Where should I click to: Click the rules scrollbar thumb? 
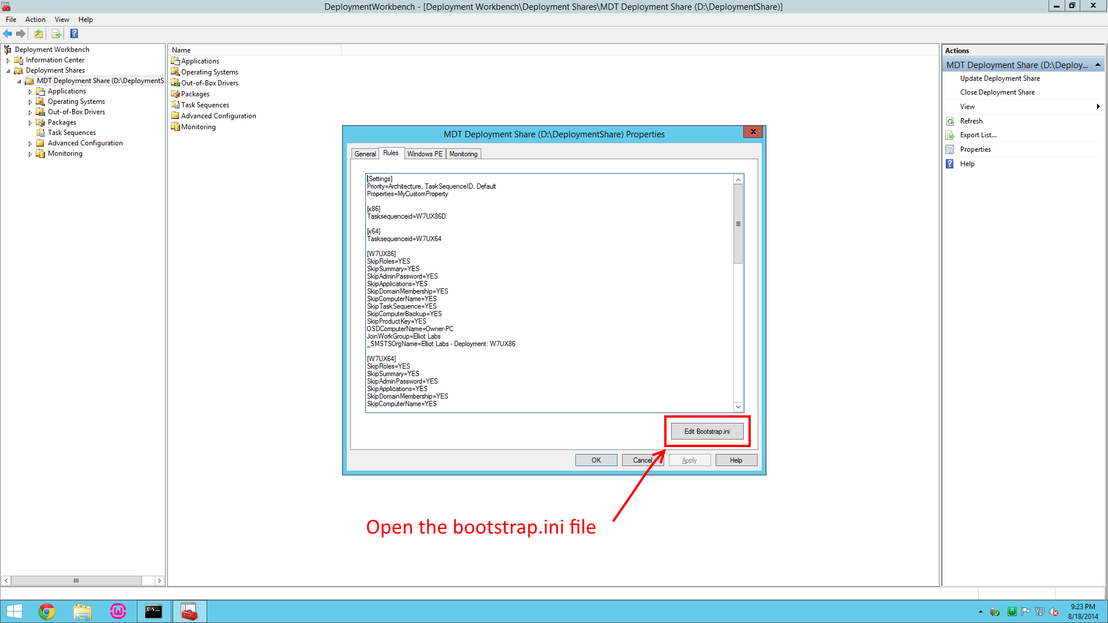pos(738,224)
